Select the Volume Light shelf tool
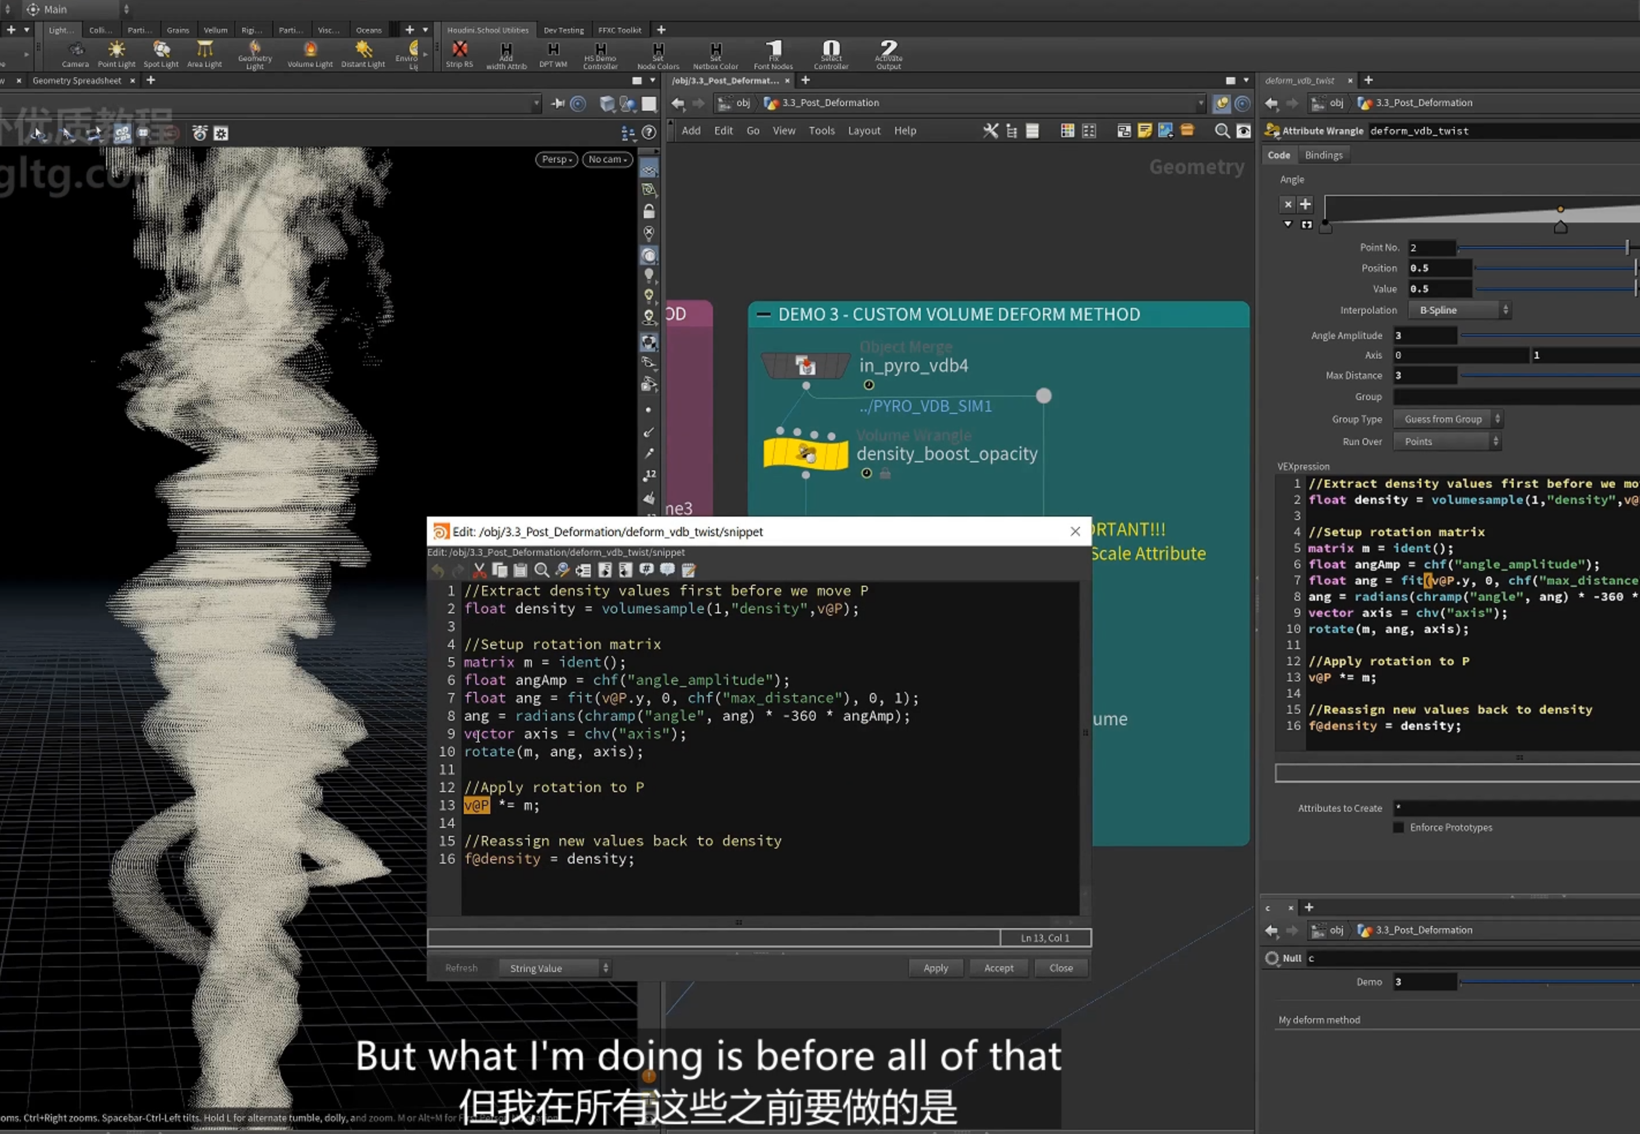1640x1134 pixels. point(310,54)
